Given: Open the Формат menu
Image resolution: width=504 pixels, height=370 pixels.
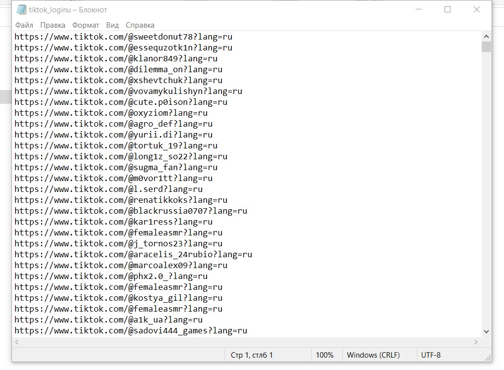Looking at the screenshot, I should [86, 25].
